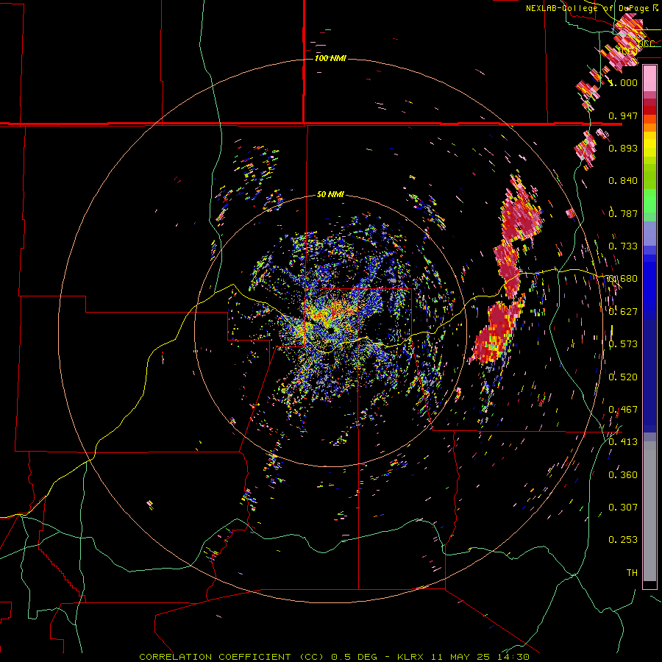Pick the light pink top colorbar segment
The image size is (662, 662).
click(649, 79)
